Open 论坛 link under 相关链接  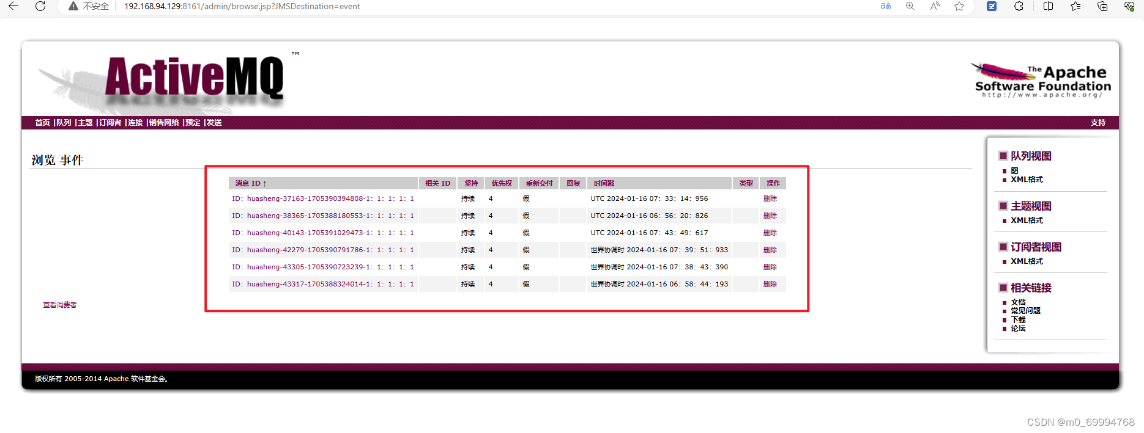pos(1018,329)
